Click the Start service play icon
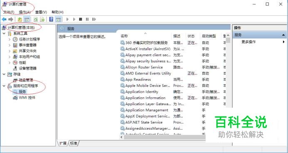Screen dimensions: 288x153 coord(67,19)
